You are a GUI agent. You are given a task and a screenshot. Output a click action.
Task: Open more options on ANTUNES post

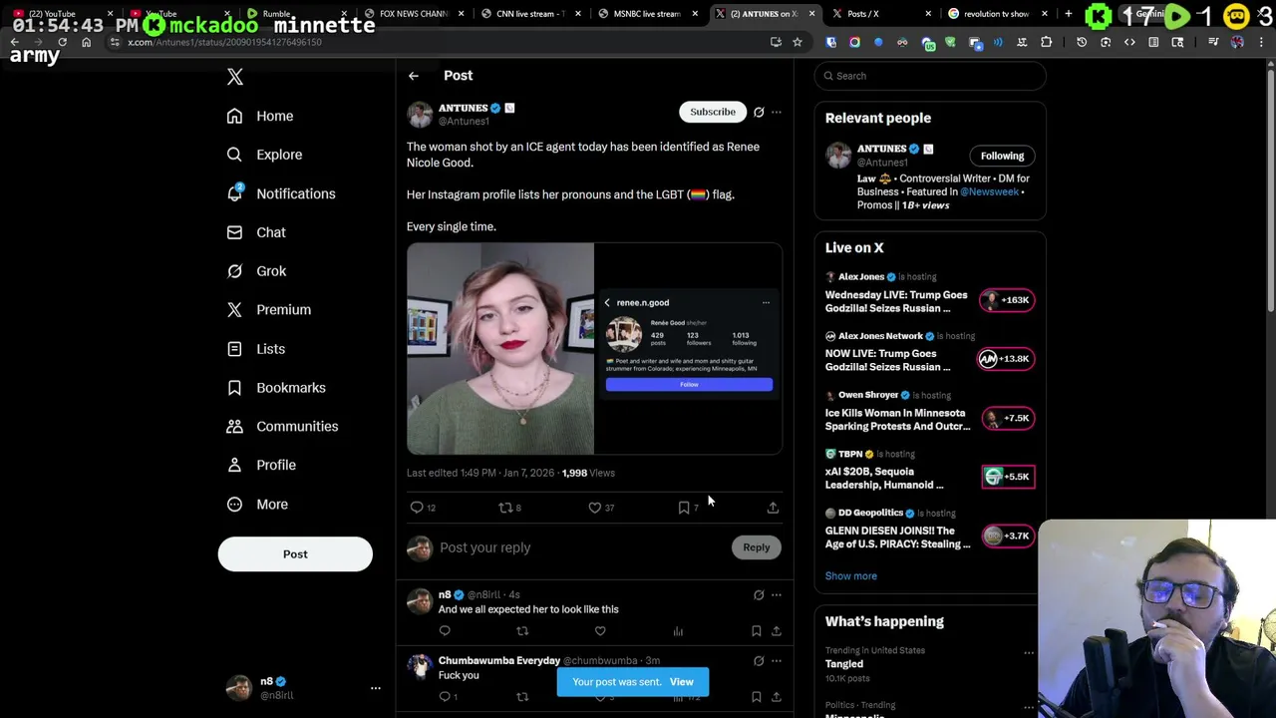pos(777,112)
